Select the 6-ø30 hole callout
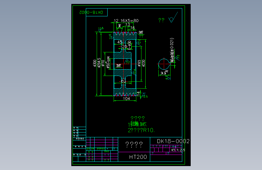 (x=130, y=45)
